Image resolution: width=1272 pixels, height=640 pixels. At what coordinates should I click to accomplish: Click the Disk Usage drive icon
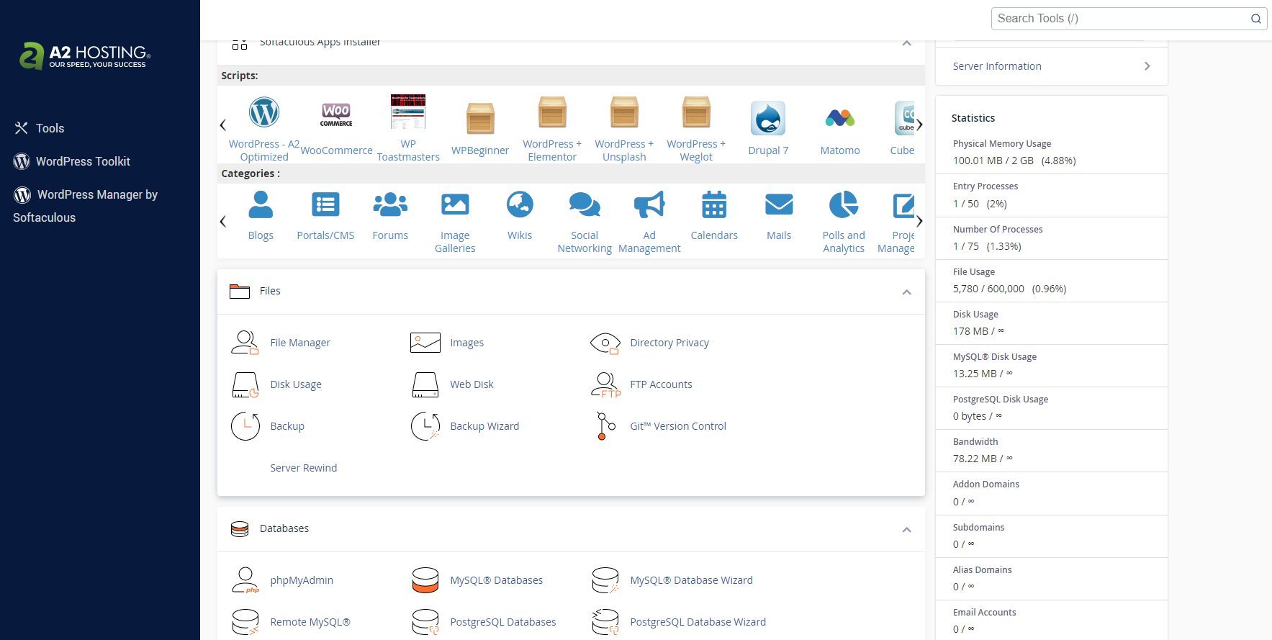click(245, 384)
